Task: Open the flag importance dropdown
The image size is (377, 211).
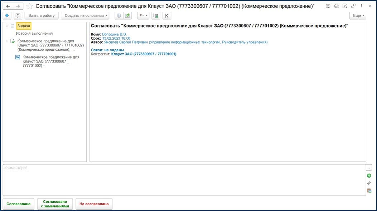Action: click(143, 15)
